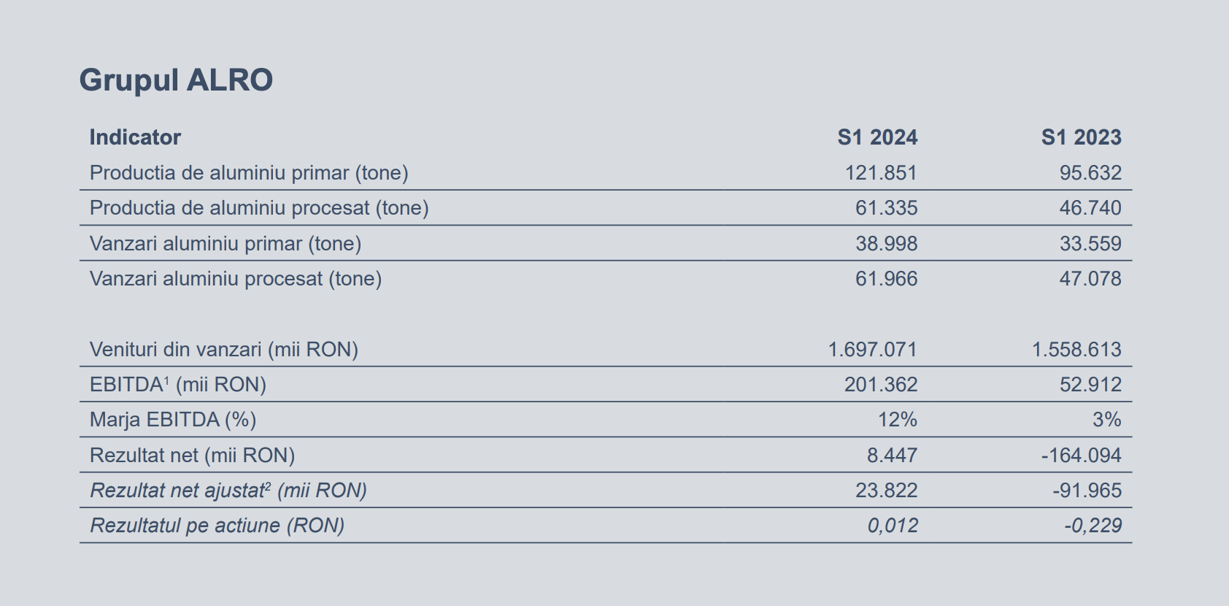This screenshot has width=1229, height=606.
Task: Select the Indicator column header
Action: click(135, 137)
